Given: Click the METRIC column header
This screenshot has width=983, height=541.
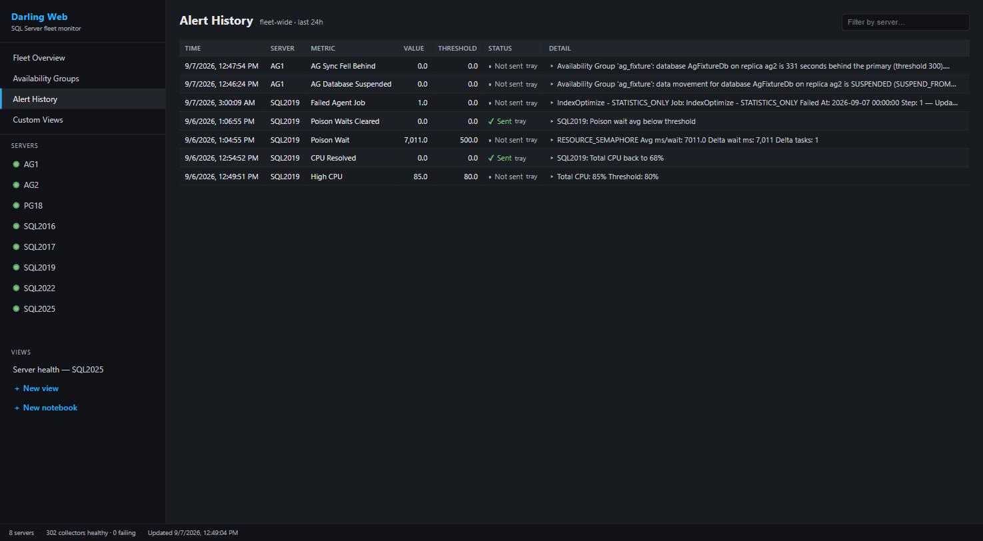Looking at the screenshot, I should tap(323, 48).
